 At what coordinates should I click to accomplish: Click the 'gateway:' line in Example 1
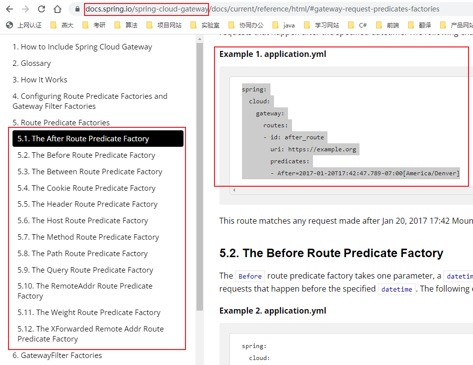click(x=270, y=113)
